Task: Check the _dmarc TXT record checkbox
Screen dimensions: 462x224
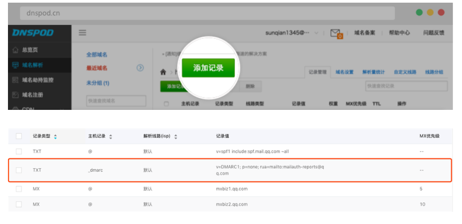Action: coord(19,170)
